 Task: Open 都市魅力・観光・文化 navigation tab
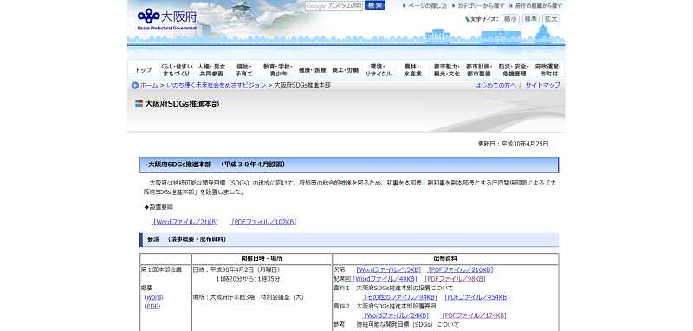tap(447, 70)
